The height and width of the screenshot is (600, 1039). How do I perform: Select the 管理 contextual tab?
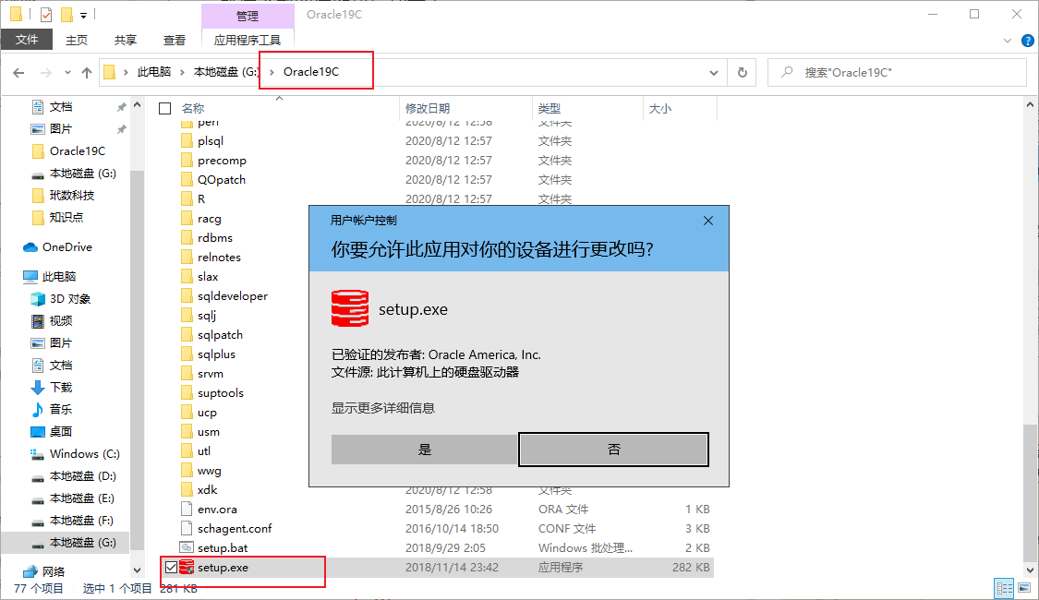[248, 16]
